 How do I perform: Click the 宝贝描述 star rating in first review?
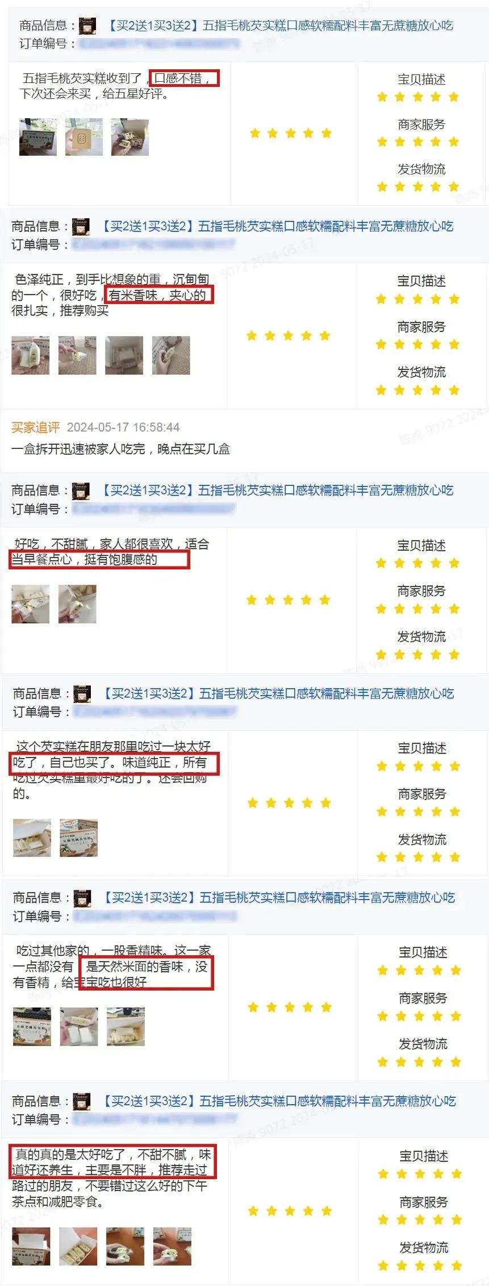(418, 97)
